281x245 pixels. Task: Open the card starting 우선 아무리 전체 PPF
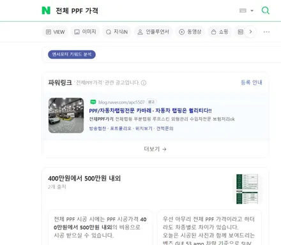209,228
